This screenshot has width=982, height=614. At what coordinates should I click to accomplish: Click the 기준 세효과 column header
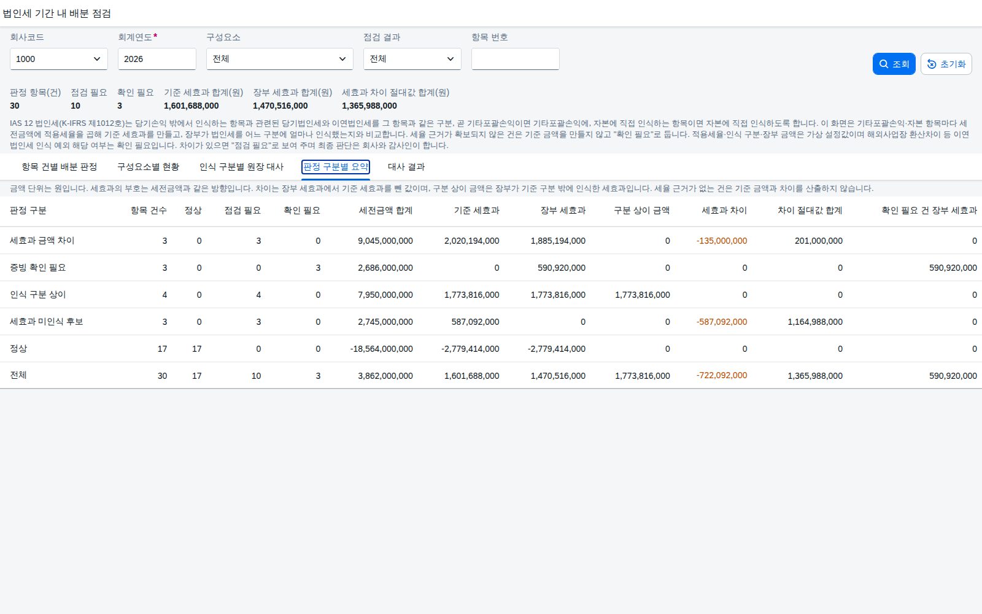point(476,211)
